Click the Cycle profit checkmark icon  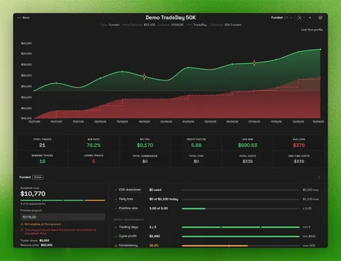point(116,236)
